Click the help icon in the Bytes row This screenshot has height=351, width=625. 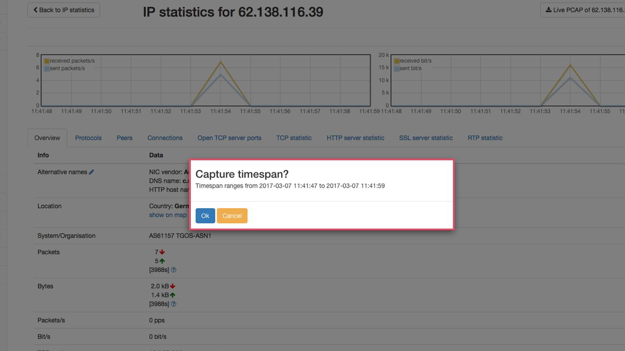point(173,304)
